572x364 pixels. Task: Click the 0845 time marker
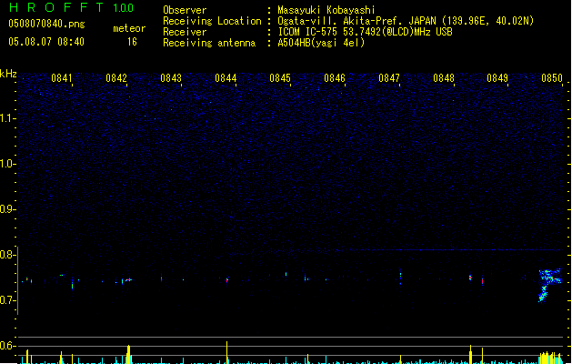coord(280,78)
